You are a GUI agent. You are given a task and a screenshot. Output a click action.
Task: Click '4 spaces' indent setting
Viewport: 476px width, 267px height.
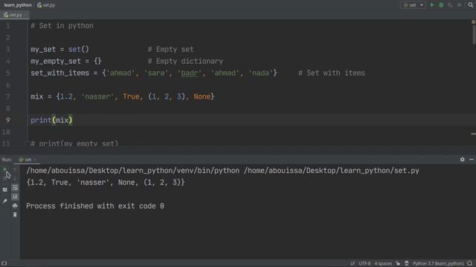pyautogui.click(x=383, y=264)
